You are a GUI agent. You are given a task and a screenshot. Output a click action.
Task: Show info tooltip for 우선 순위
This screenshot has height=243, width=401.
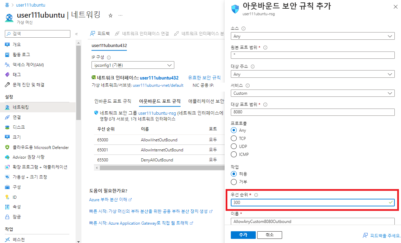coord(256,195)
